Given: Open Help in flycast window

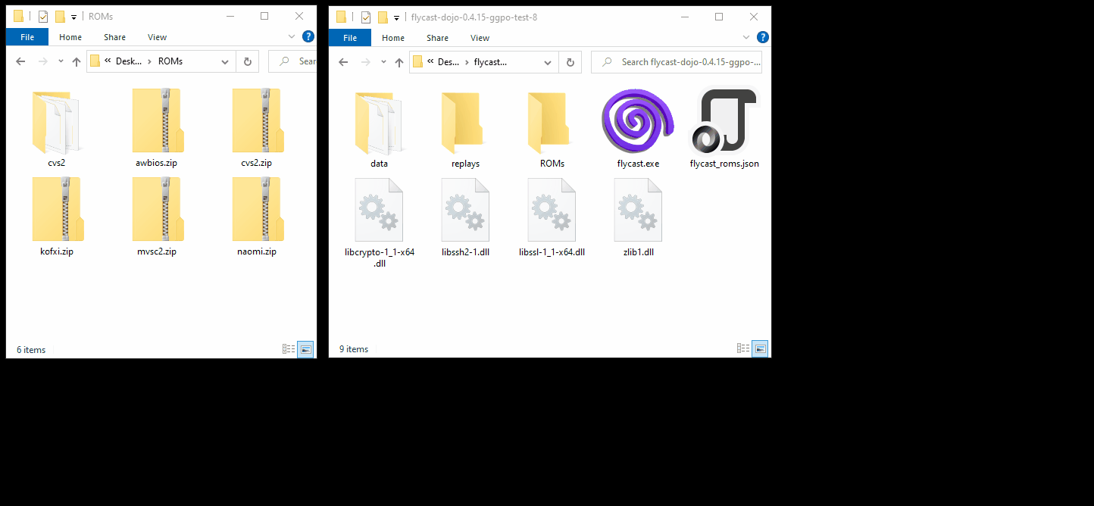Looking at the screenshot, I should coord(763,36).
